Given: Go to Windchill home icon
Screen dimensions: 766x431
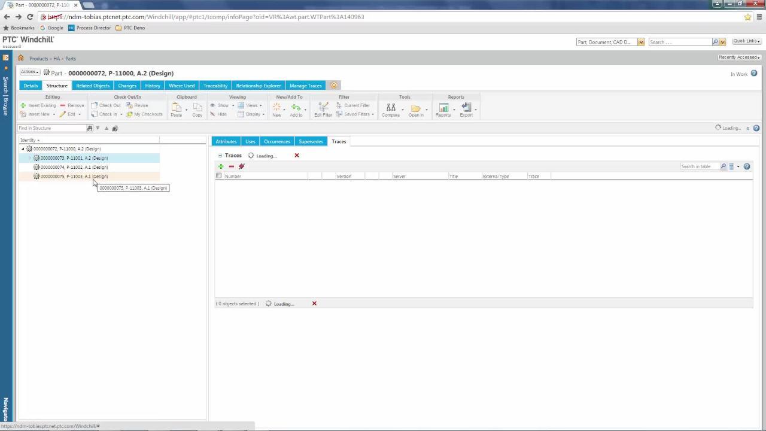Looking at the screenshot, I should [x=21, y=58].
